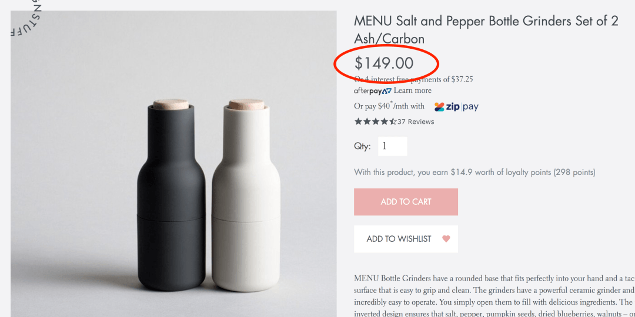Click the Afterpay logo
Viewport: 635px width, 317px height.
click(x=373, y=90)
